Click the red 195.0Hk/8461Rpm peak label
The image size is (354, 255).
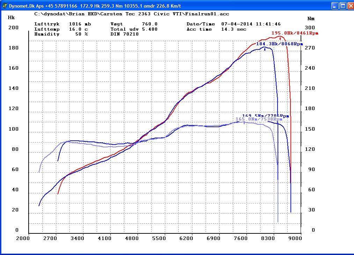point(295,33)
